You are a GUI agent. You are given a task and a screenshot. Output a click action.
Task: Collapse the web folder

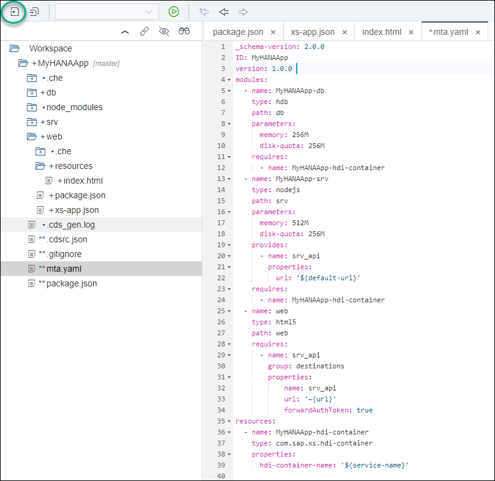[32, 136]
